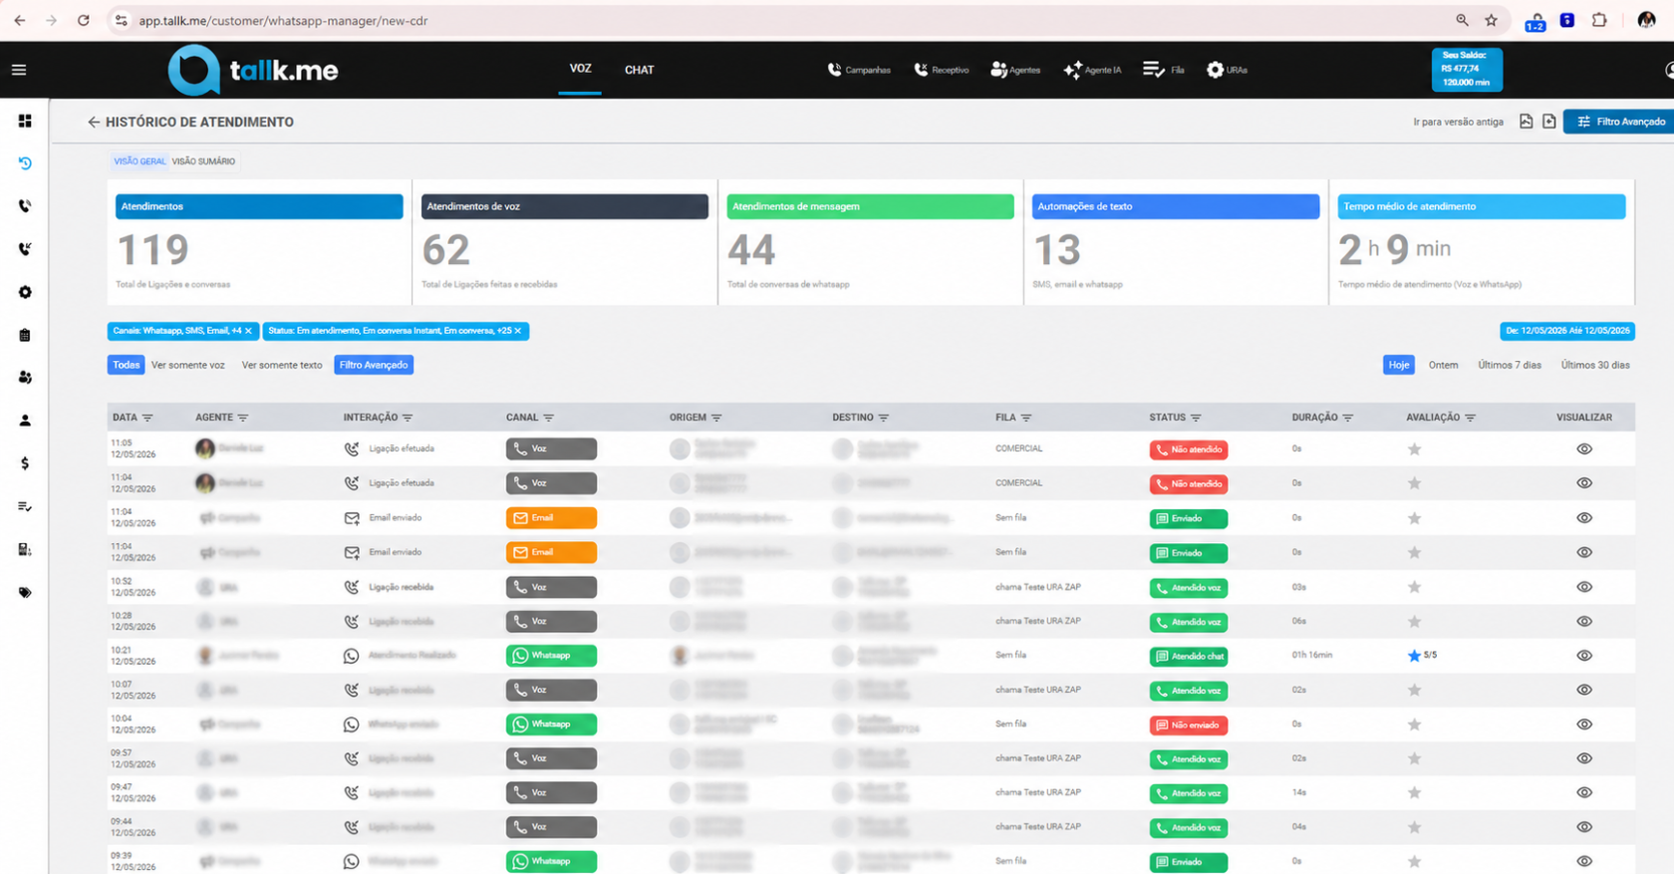Viewport: 1674px width, 874px height.
Task: Select the Todas filter button
Action: 127,365
